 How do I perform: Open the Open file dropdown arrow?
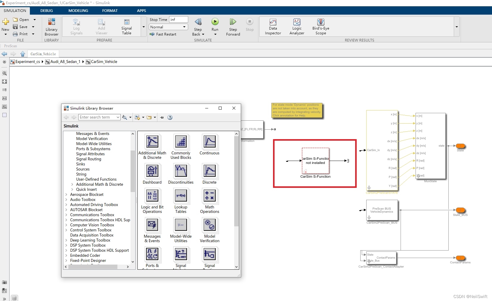click(35, 20)
